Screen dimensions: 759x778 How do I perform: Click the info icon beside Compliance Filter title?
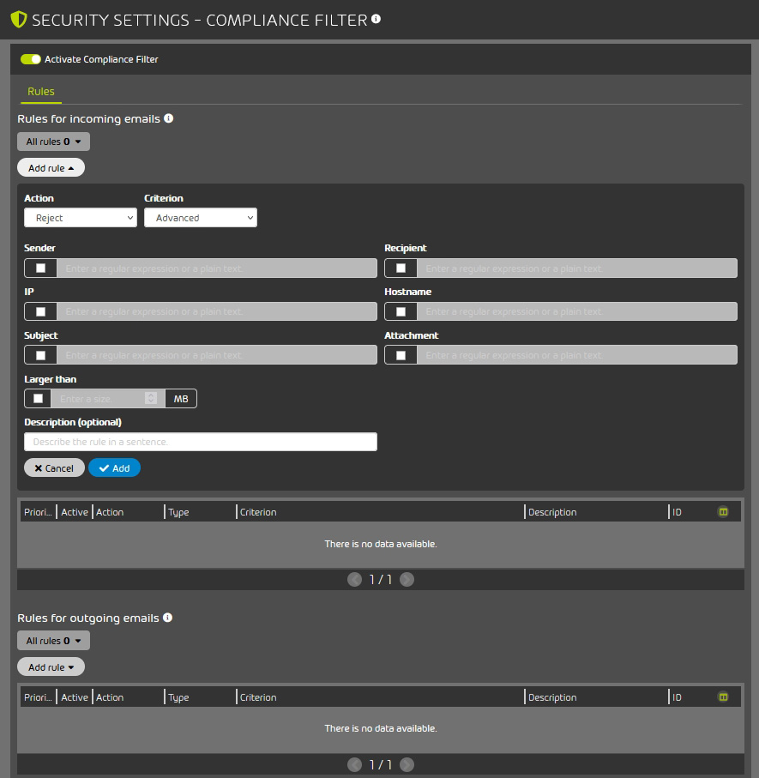[x=376, y=18]
